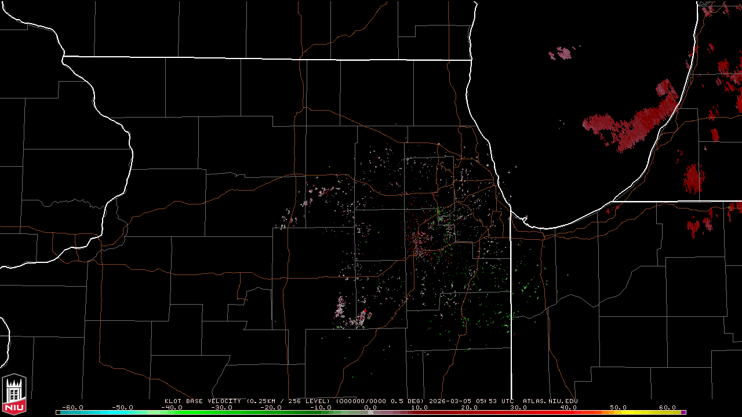Image resolution: width=742 pixels, height=417 pixels.
Task: Click the ATLAS.NIU.EDU text
Action: pos(550,401)
